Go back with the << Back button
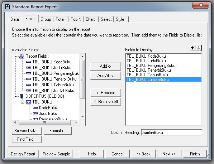 (x=143, y=154)
